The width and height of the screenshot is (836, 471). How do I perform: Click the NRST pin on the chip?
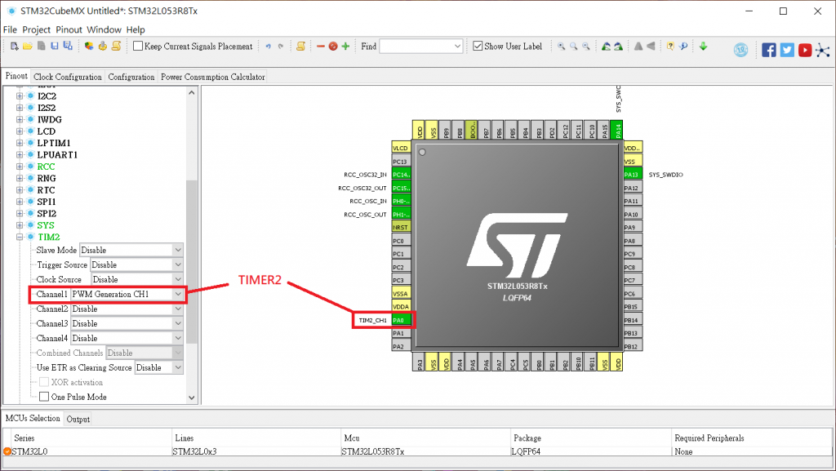pos(401,227)
